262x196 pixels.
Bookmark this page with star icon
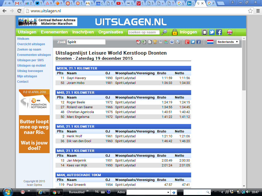[250, 11]
